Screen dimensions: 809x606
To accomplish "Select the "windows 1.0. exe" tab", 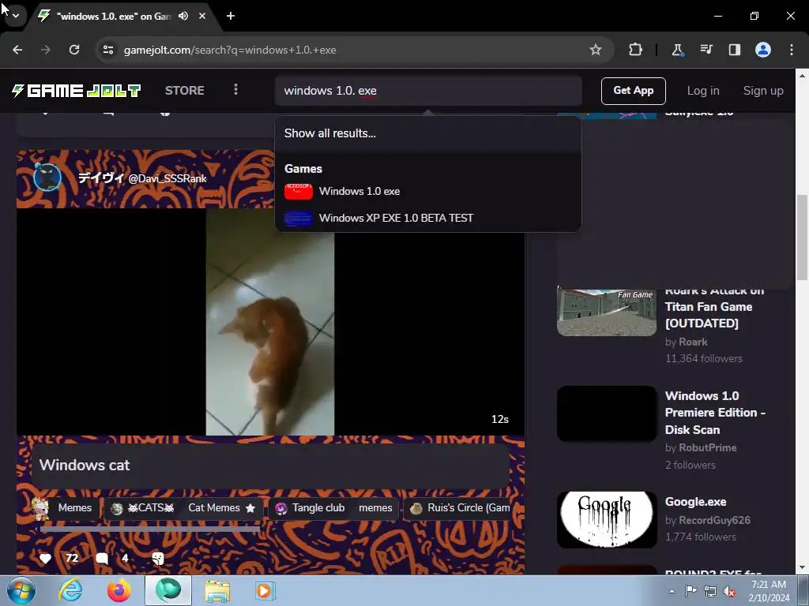I will [x=113, y=16].
